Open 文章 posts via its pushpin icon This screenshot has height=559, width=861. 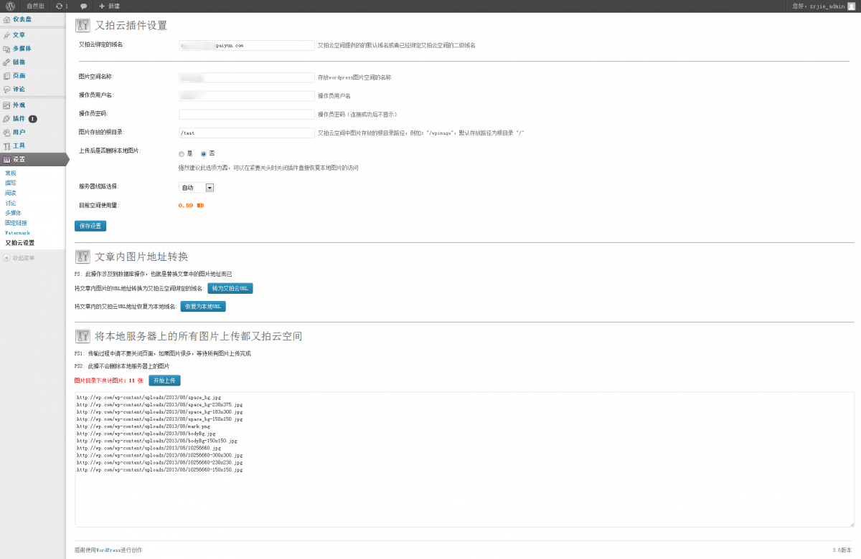[x=7, y=34]
